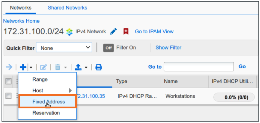
Task: Open the Go to IPAM View link
Action: (x=154, y=32)
